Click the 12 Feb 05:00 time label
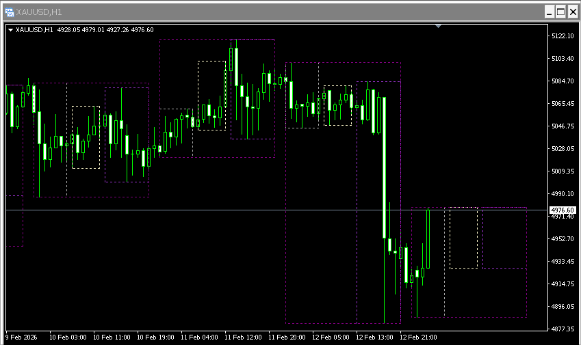Viewport: 581px width, 345px height. [x=331, y=337]
